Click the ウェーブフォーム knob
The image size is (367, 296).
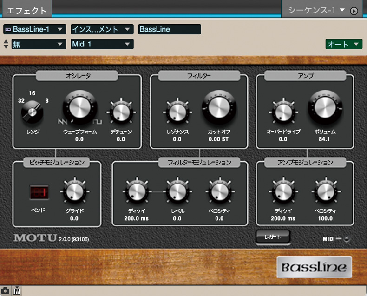tap(80, 107)
